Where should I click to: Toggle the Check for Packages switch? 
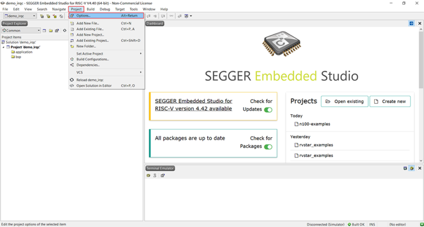click(x=268, y=147)
